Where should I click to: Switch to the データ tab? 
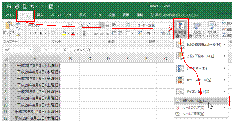click(x=97, y=15)
